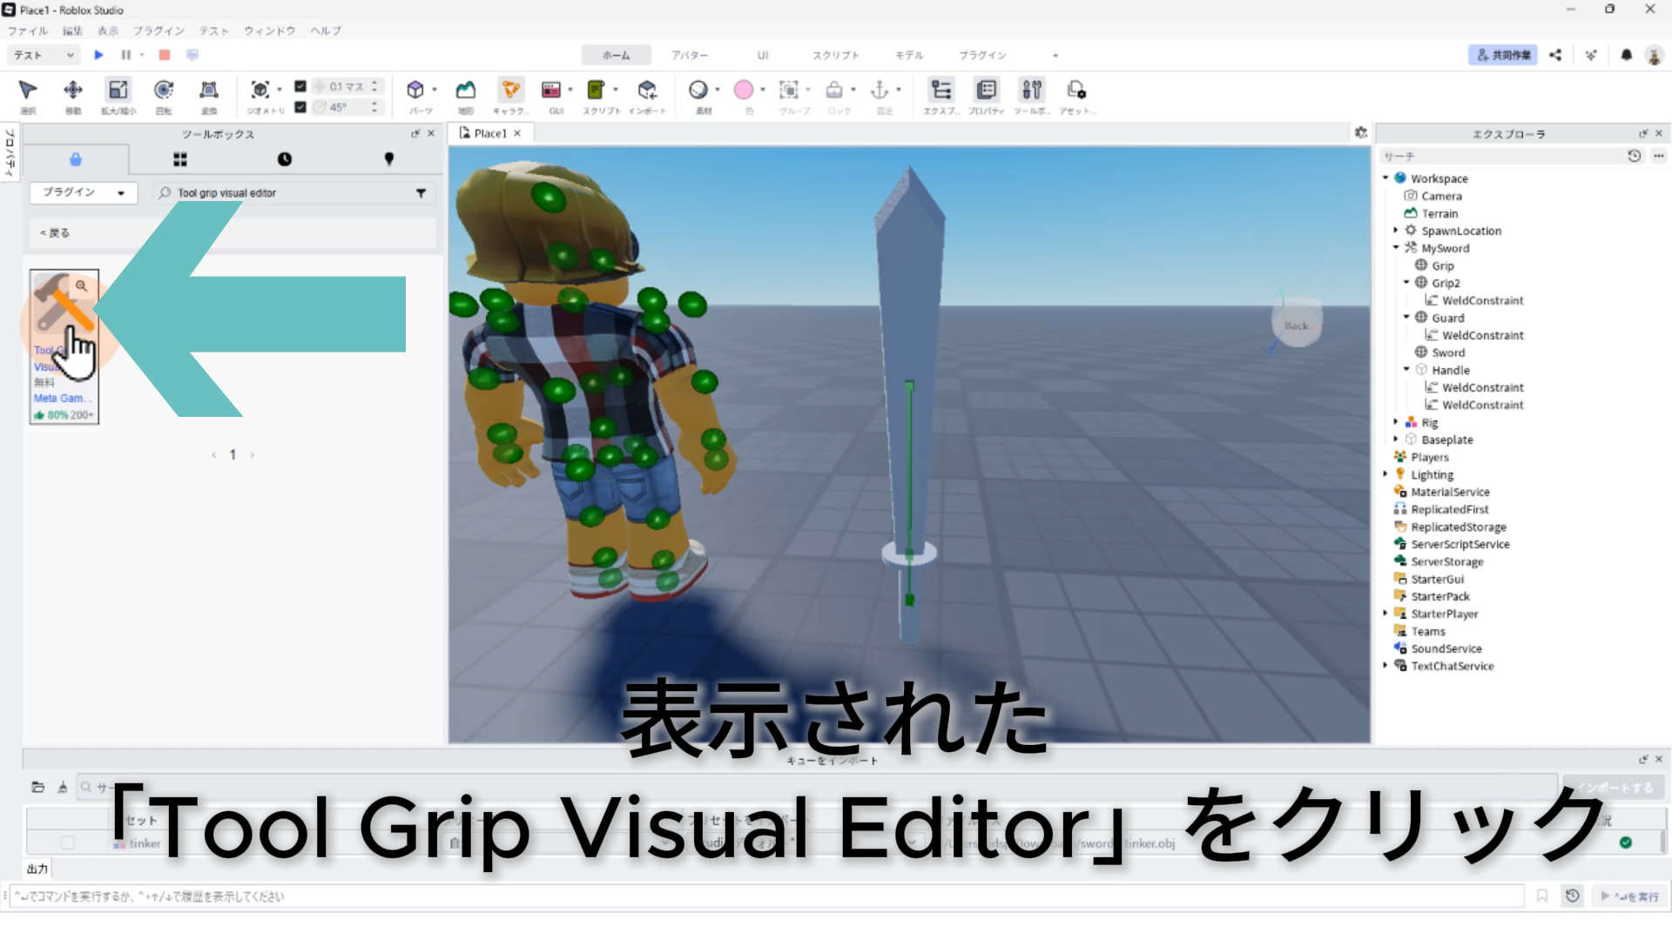Open the Script tool icon
The image size is (1672, 940).
click(x=596, y=91)
